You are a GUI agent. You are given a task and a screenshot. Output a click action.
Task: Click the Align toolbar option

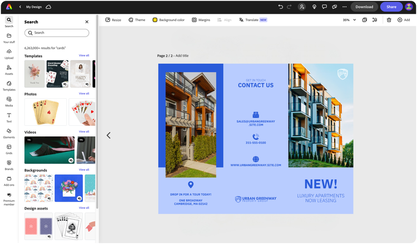(x=225, y=20)
